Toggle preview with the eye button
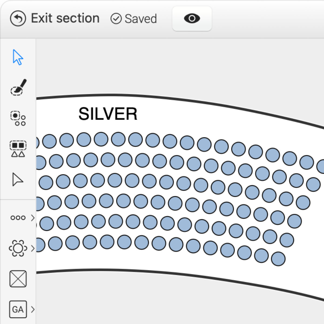The height and width of the screenshot is (324, 324). coord(192,19)
